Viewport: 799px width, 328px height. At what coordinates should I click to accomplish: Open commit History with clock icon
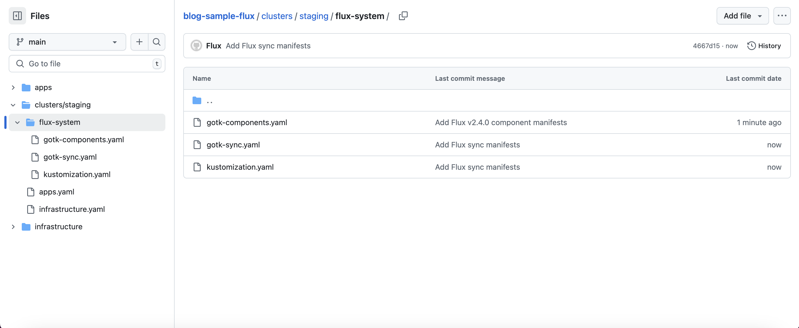click(764, 46)
